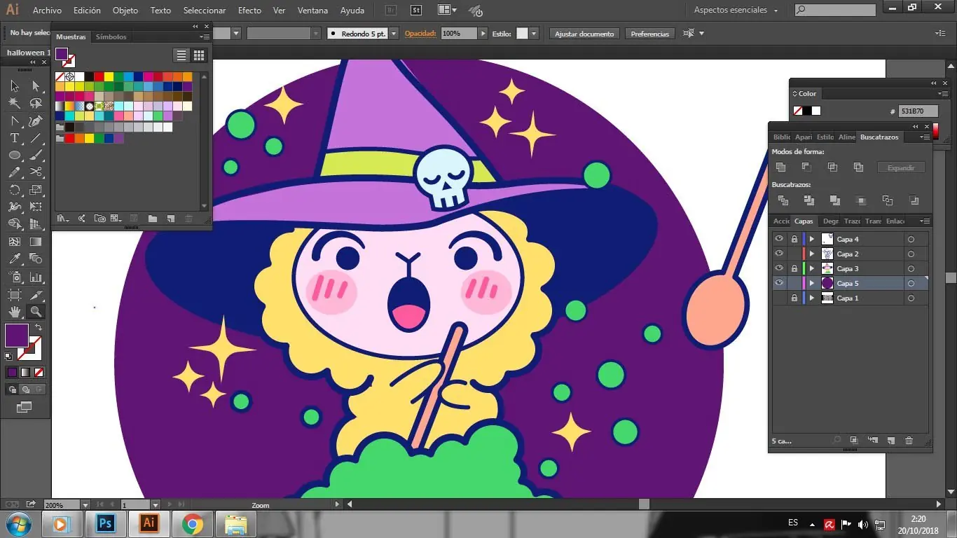Select the Zoom magnifier tool
The height and width of the screenshot is (538, 957).
36,312
